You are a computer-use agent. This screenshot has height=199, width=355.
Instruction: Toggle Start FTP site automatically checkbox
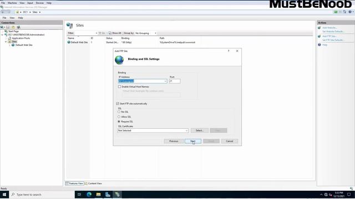[x=118, y=103]
